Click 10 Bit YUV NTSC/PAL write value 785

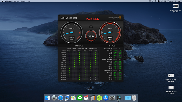[x=115, y=72]
